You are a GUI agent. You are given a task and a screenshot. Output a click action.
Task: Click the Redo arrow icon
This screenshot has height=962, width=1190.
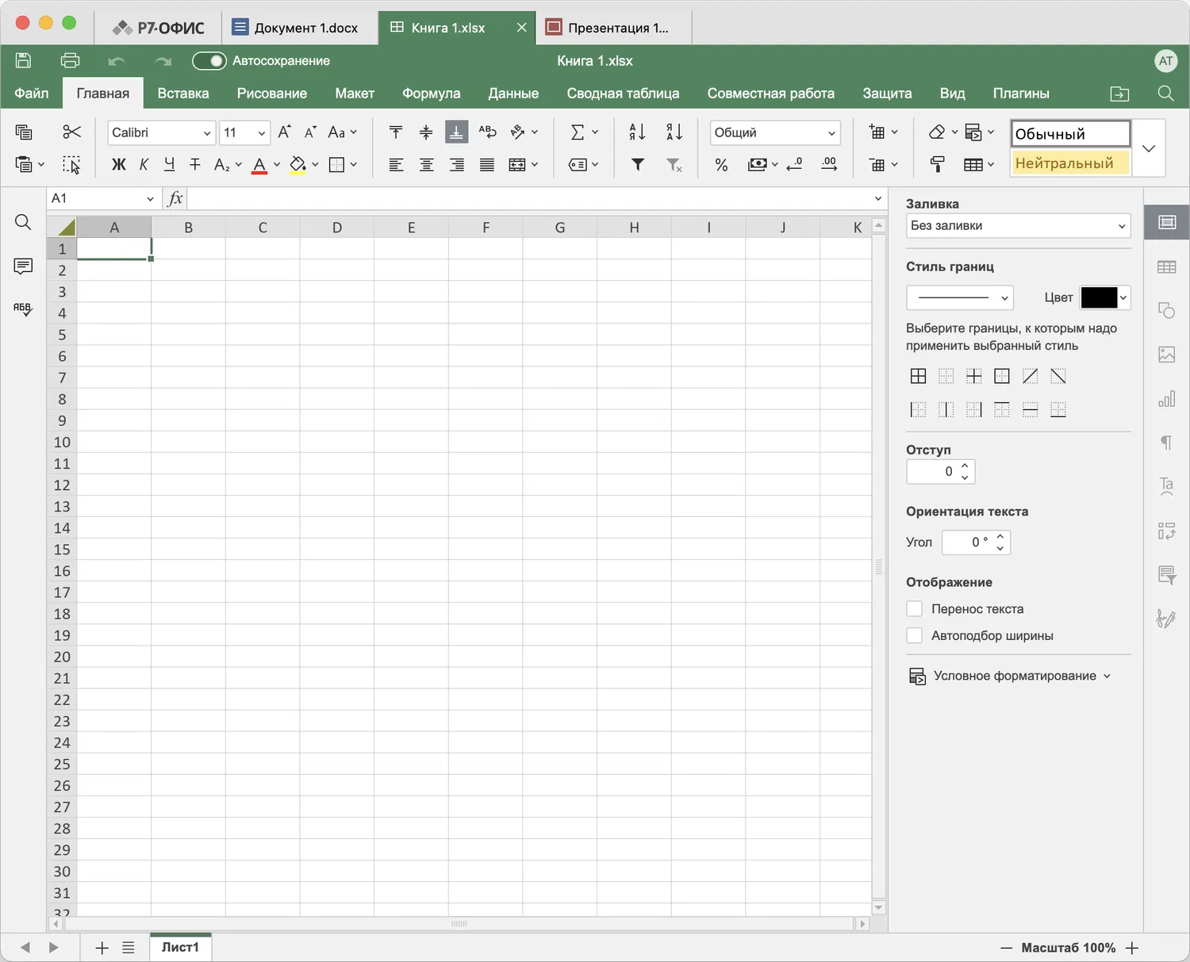pyautogui.click(x=163, y=61)
